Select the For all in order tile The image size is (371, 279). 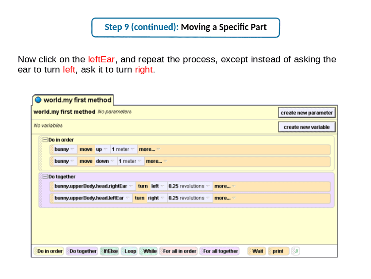pos(179,251)
